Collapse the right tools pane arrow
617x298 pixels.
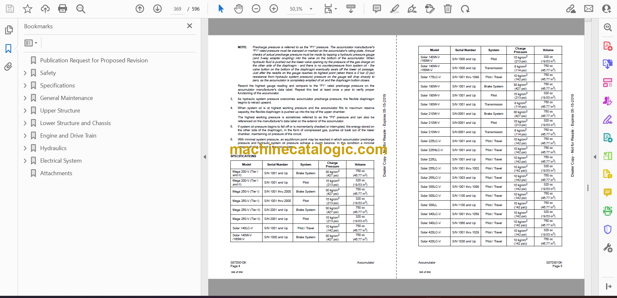click(595, 157)
